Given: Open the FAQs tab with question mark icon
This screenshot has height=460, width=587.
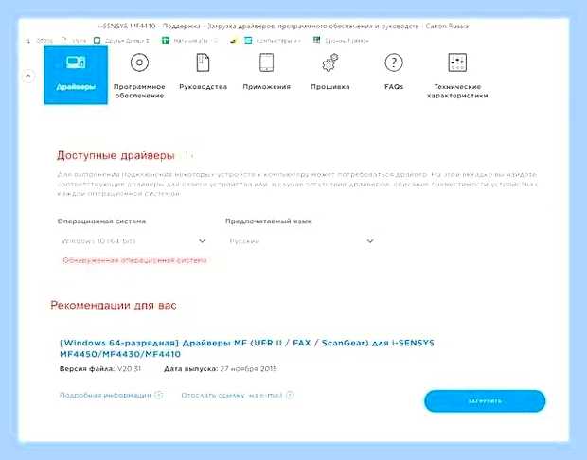Looking at the screenshot, I should point(394,72).
